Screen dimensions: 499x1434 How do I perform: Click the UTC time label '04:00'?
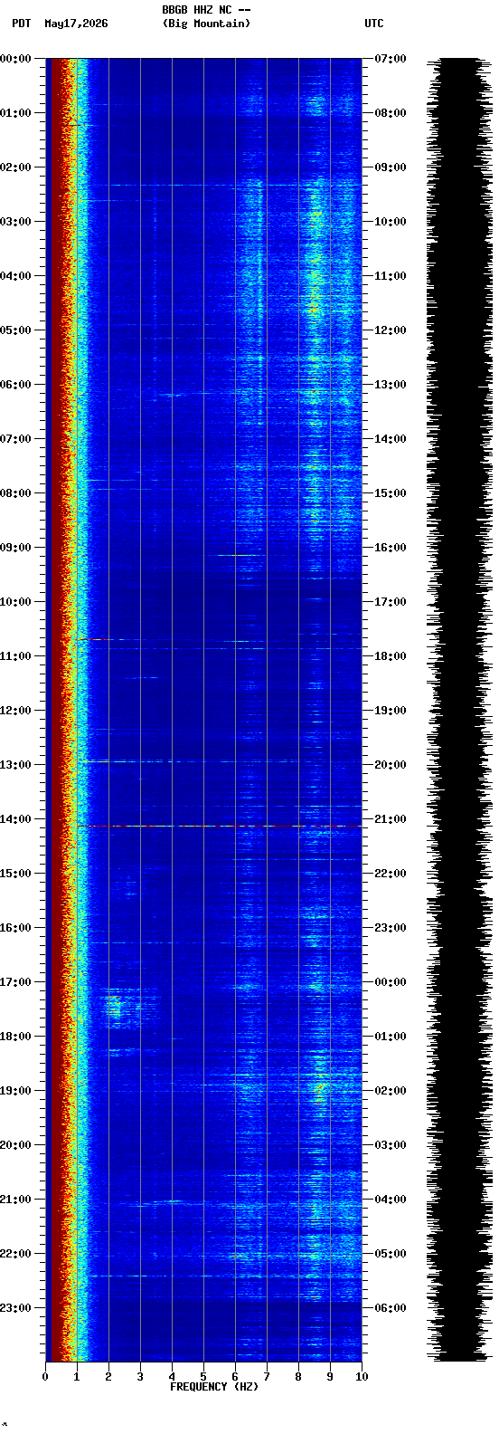click(391, 1200)
